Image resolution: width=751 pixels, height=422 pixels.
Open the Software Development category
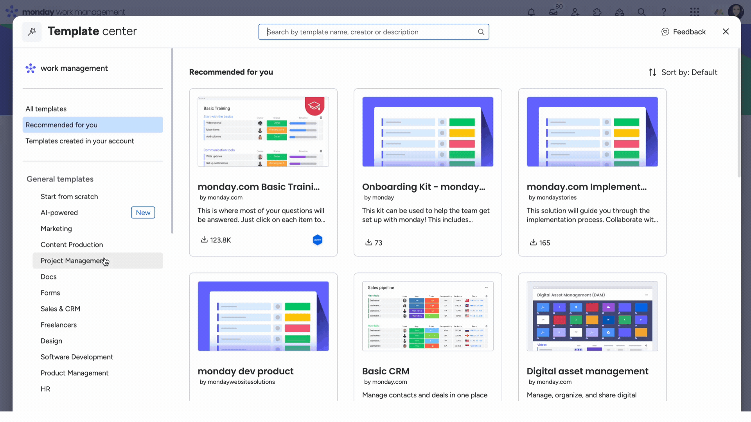coord(98,357)
